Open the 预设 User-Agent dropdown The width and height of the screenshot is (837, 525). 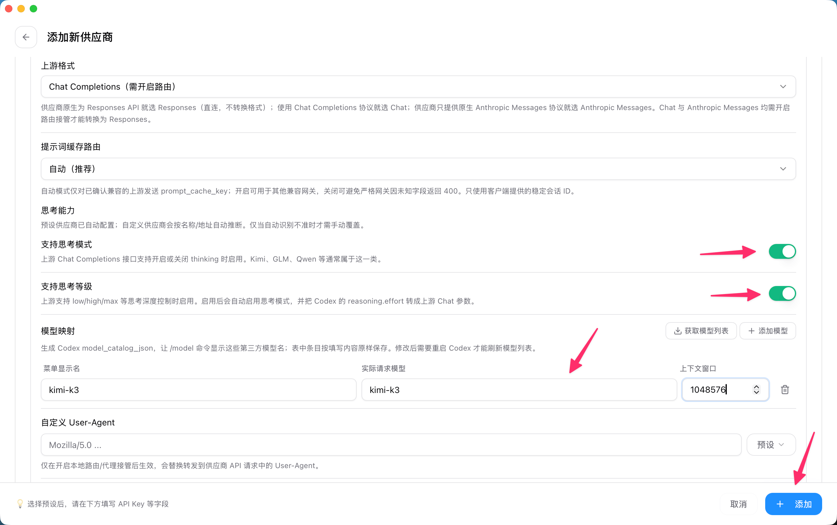[x=771, y=444]
